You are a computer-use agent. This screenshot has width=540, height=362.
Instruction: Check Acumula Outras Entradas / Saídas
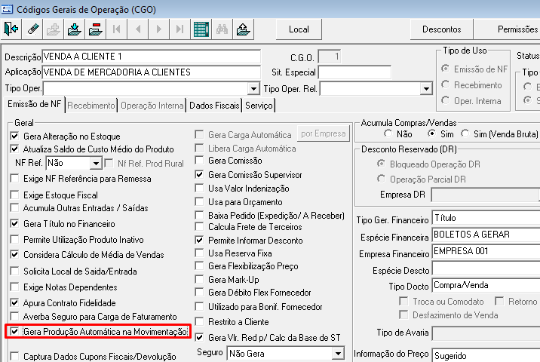point(14,207)
